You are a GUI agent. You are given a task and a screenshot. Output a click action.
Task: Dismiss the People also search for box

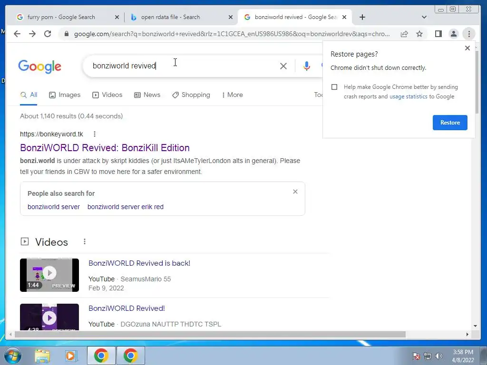click(x=295, y=192)
